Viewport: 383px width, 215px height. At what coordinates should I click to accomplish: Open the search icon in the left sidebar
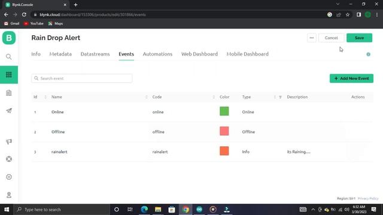point(9,57)
